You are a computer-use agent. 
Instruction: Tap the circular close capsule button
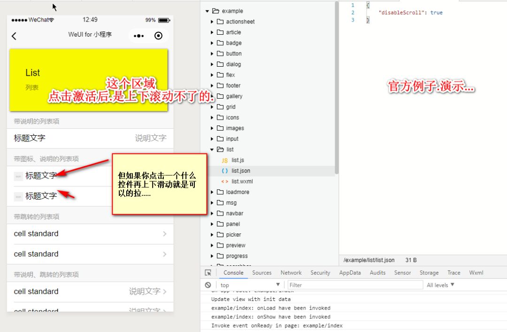(x=159, y=36)
